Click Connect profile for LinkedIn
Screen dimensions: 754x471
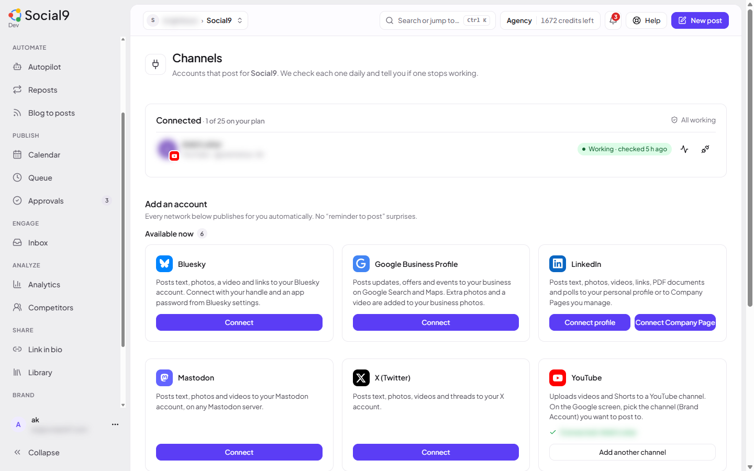[x=590, y=322]
